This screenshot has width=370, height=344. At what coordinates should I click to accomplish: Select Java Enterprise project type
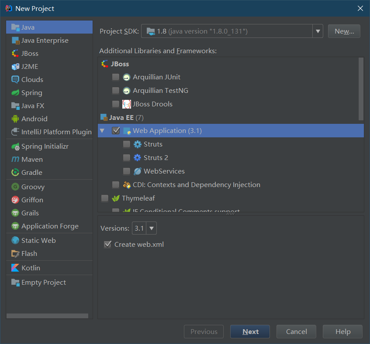tap(49, 41)
